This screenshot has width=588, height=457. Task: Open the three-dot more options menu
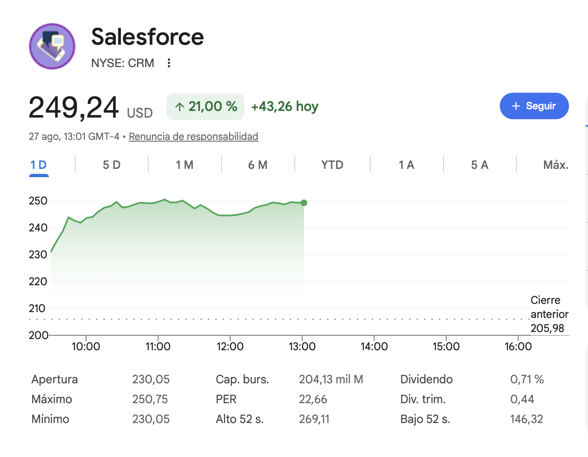pos(169,63)
